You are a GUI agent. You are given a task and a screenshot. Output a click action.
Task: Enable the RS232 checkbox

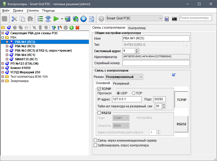pyautogui.click(x=99, y=113)
